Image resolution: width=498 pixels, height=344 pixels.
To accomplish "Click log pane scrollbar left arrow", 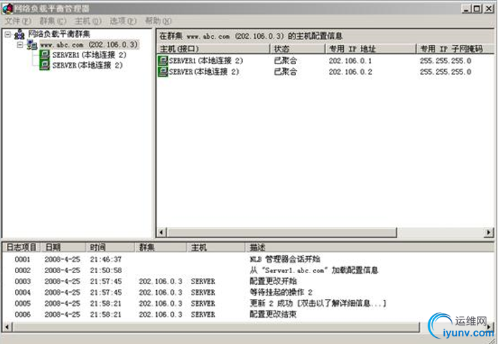I will pos(8,326).
